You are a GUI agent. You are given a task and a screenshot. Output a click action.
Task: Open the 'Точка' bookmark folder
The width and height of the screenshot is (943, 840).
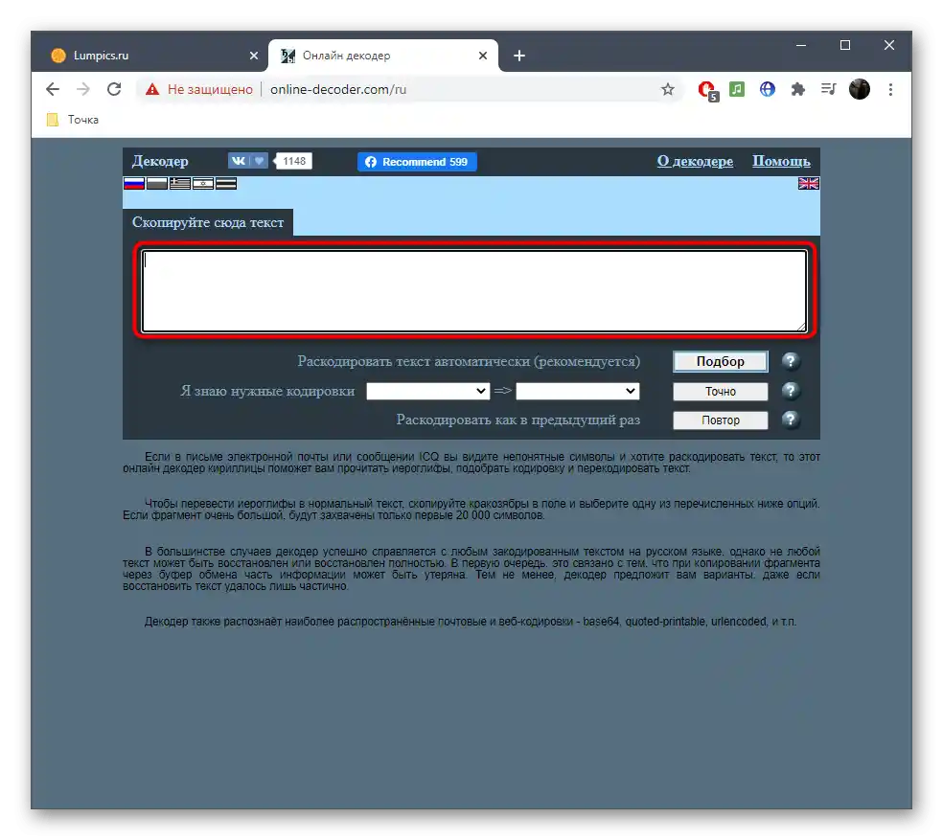73,120
